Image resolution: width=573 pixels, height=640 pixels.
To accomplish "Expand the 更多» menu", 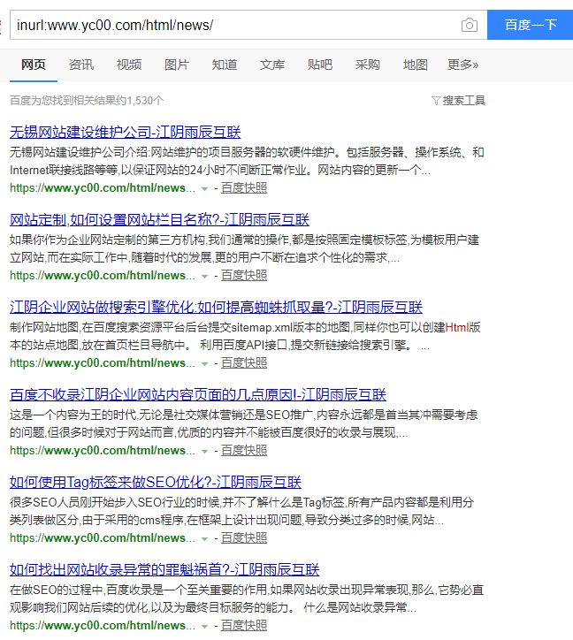I will pyautogui.click(x=463, y=65).
